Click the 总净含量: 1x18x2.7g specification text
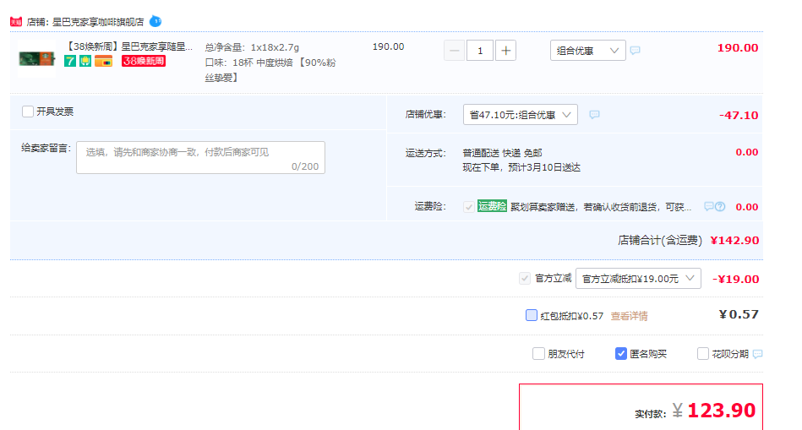Image resolution: width=802 pixels, height=430 pixels. [x=252, y=47]
